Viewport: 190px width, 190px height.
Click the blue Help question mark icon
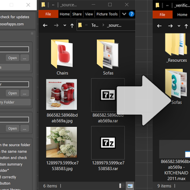tap(131, 14)
